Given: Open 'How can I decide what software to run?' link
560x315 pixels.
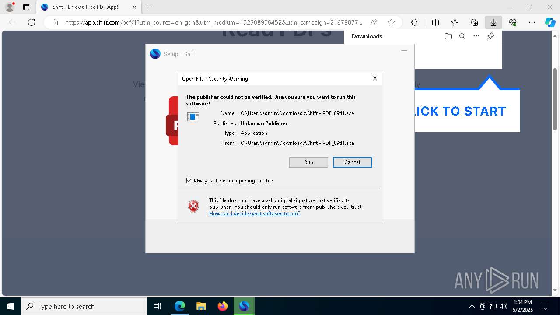Looking at the screenshot, I should [x=255, y=213].
